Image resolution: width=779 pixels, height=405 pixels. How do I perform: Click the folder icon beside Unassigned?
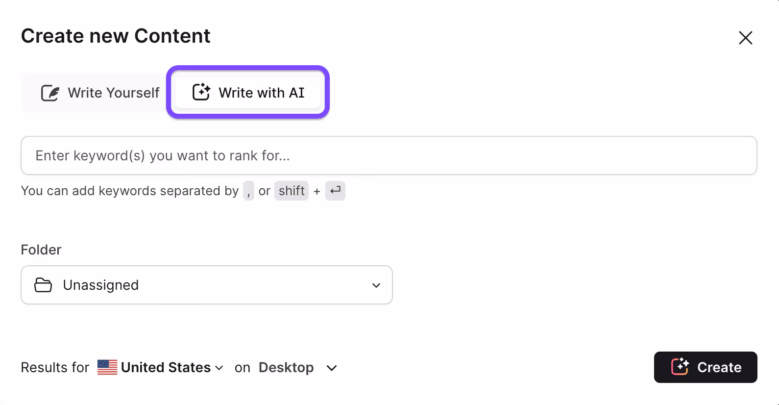pyautogui.click(x=43, y=285)
